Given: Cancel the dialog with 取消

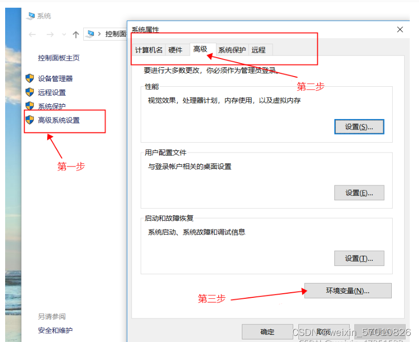Looking at the screenshot, I should [323, 332].
